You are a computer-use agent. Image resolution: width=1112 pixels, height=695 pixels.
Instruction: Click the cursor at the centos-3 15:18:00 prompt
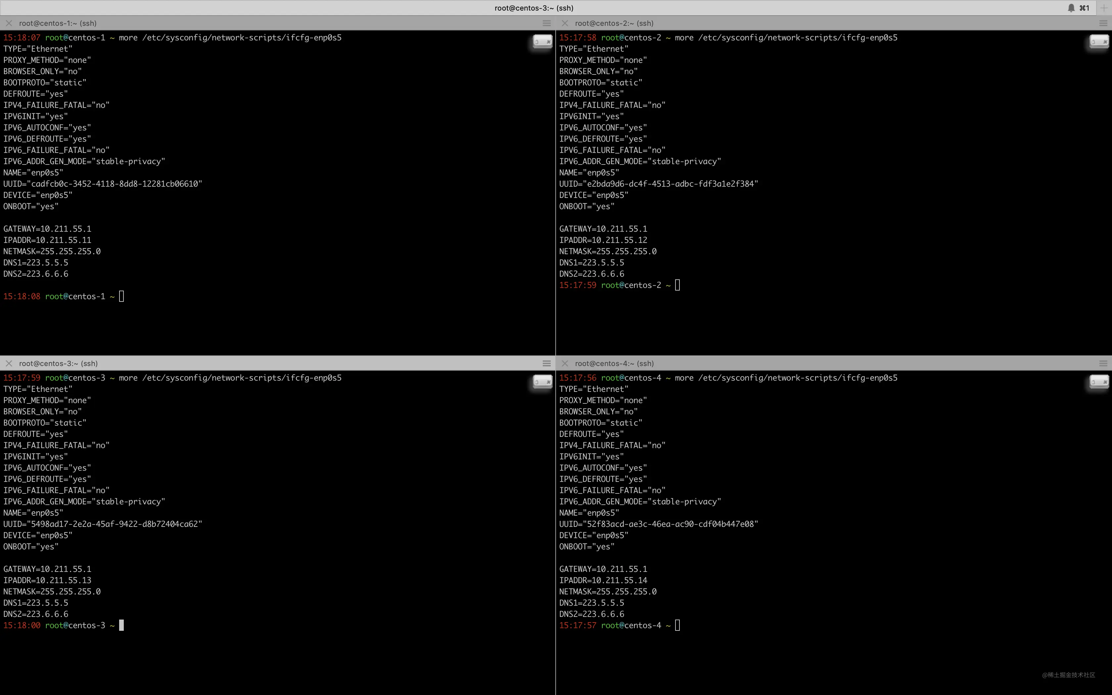point(121,625)
